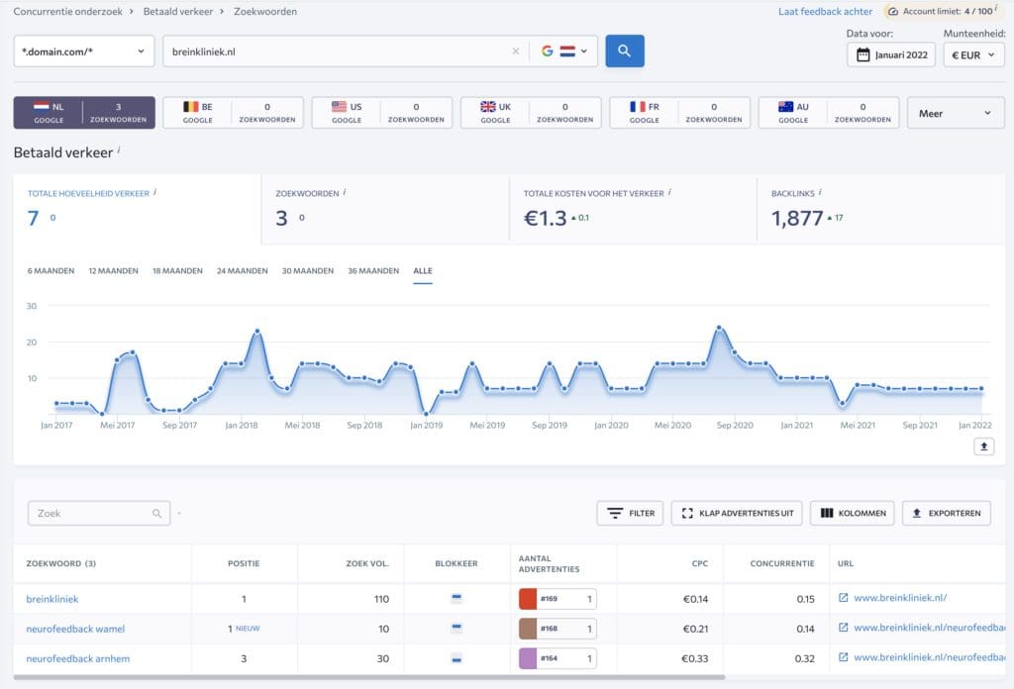The image size is (1014, 689).
Task: Open external link icon for www.breinkliniek.nl/
Action: pyautogui.click(x=844, y=598)
